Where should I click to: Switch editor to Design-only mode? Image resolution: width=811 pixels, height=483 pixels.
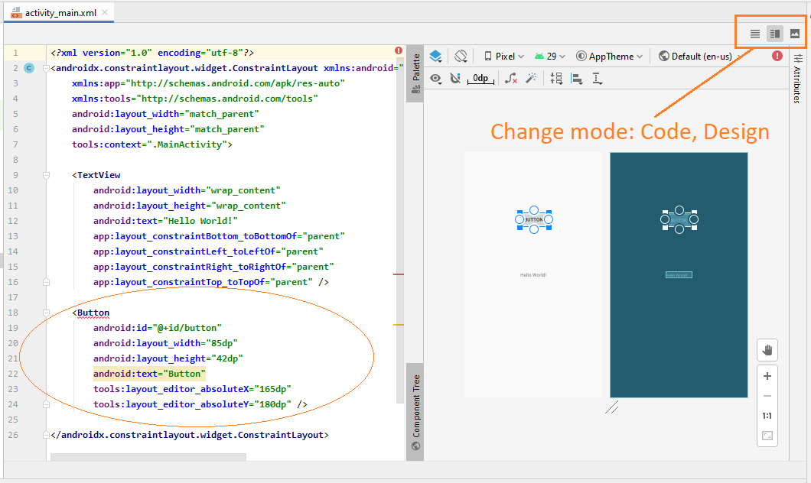point(794,34)
